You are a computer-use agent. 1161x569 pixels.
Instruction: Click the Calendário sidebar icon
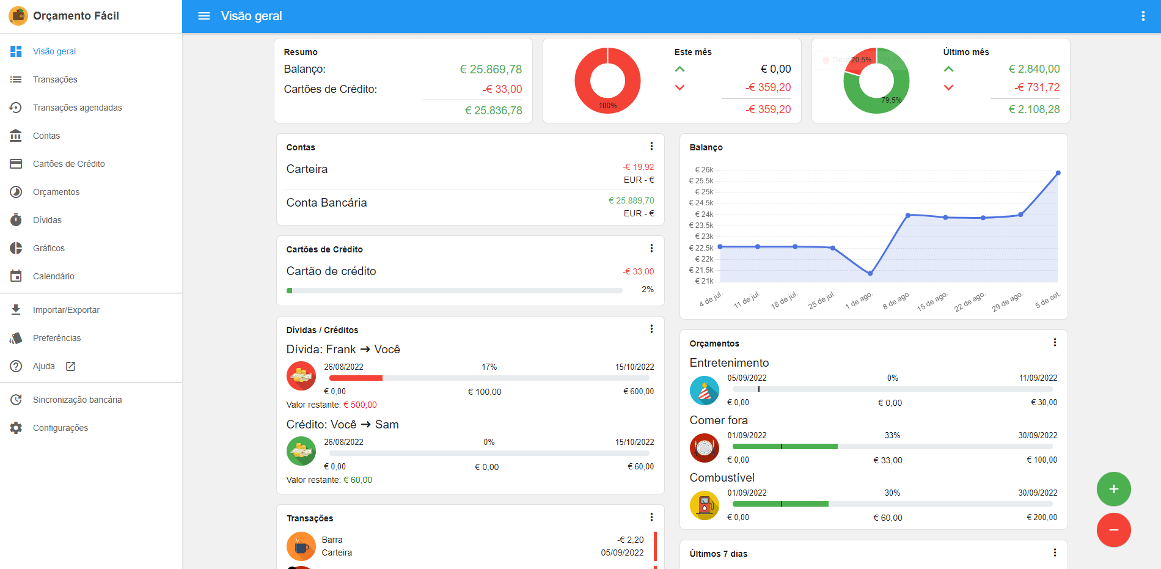pos(16,276)
